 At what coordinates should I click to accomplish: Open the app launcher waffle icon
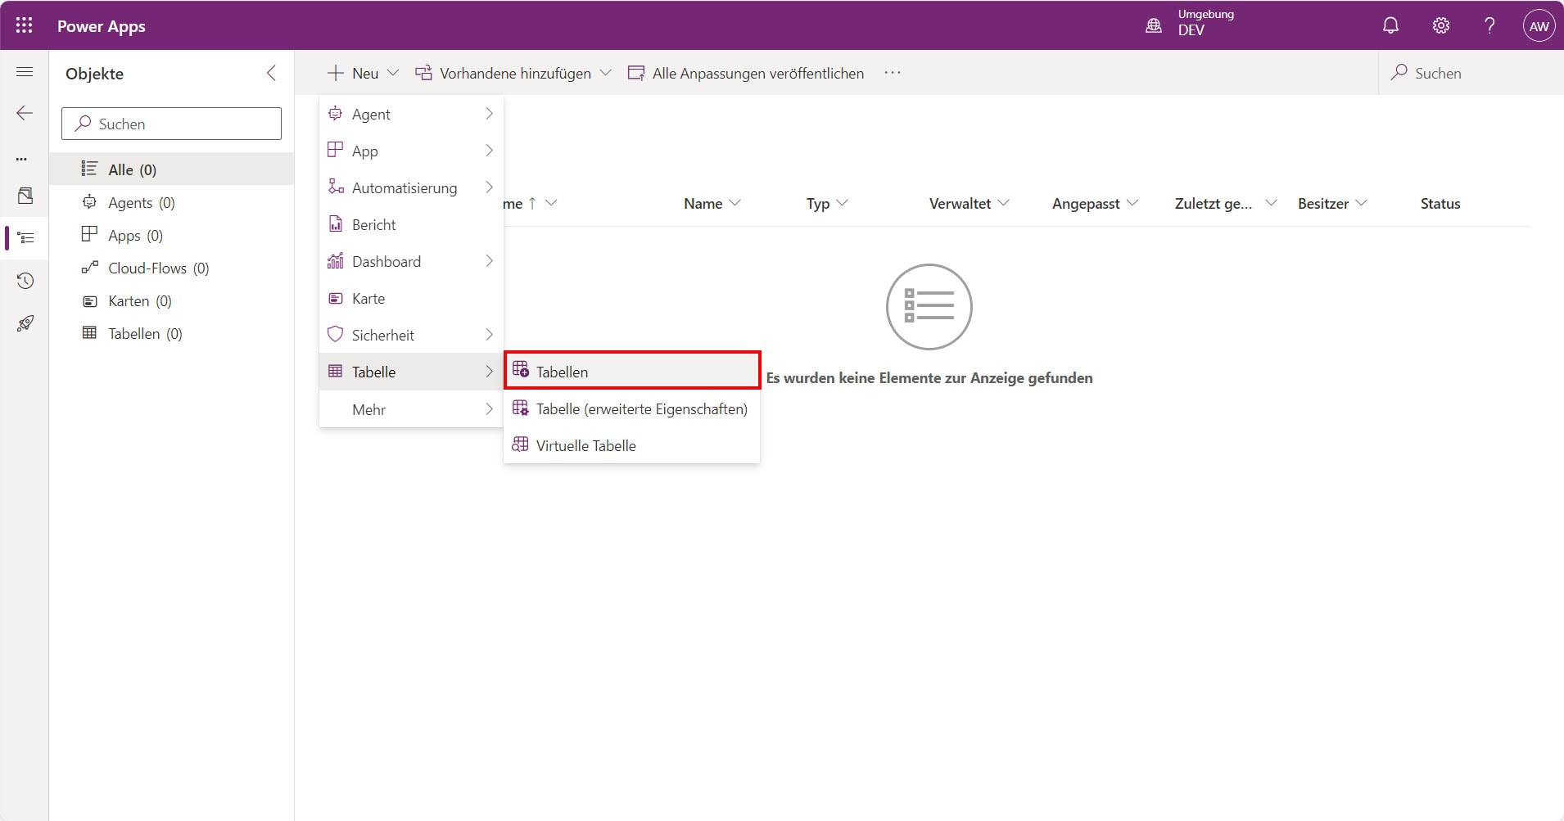25,25
